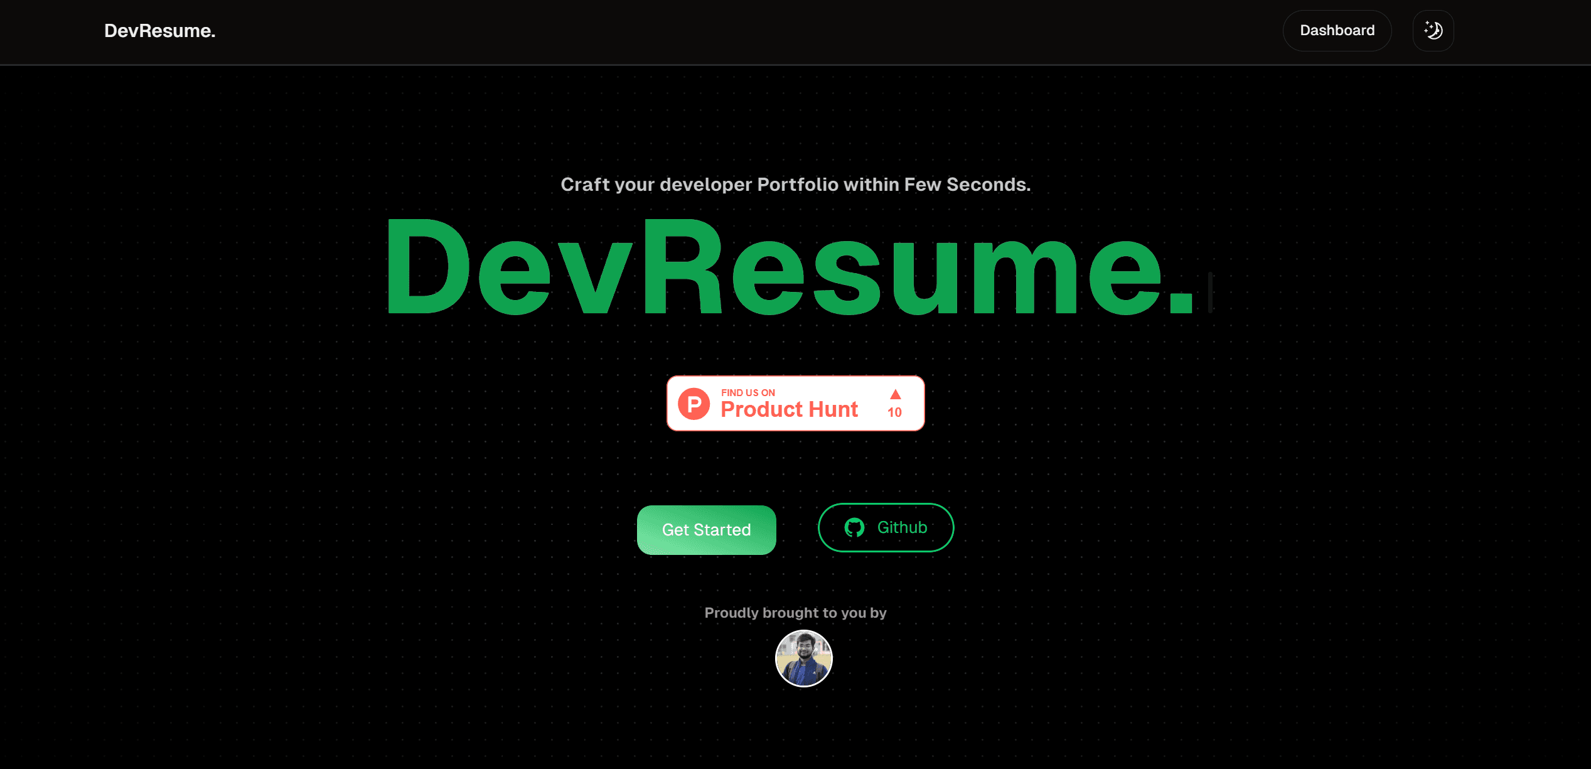Select DevResume in the navigation bar
This screenshot has width=1591, height=769.
[159, 31]
